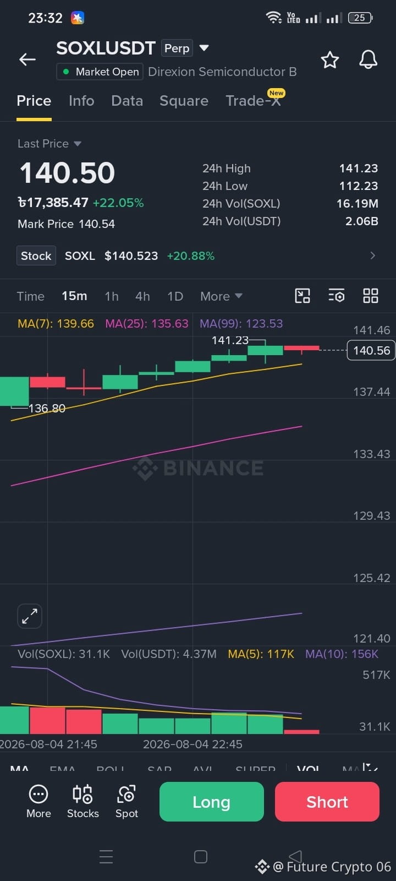This screenshot has width=396, height=881.
Task: Tap the 24h High 141.23 value
Action: [x=359, y=168]
